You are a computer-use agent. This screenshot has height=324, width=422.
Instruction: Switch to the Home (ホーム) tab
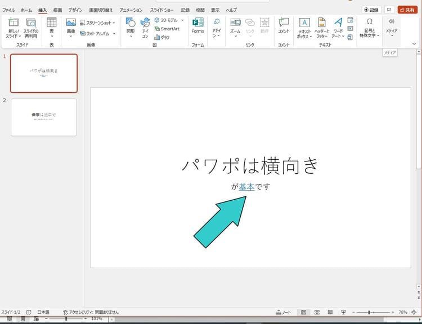[x=26, y=10]
